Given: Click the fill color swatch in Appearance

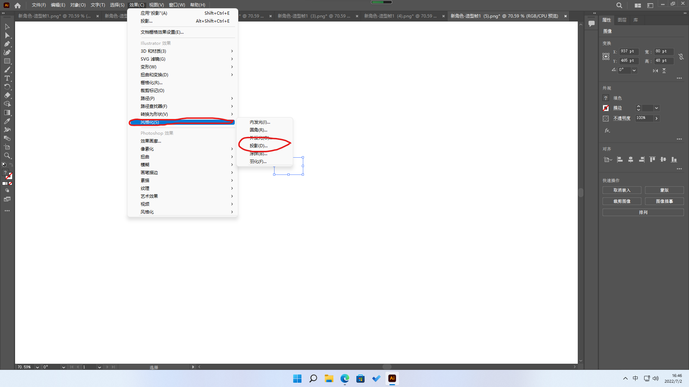Looking at the screenshot, I should click(606, 98).
